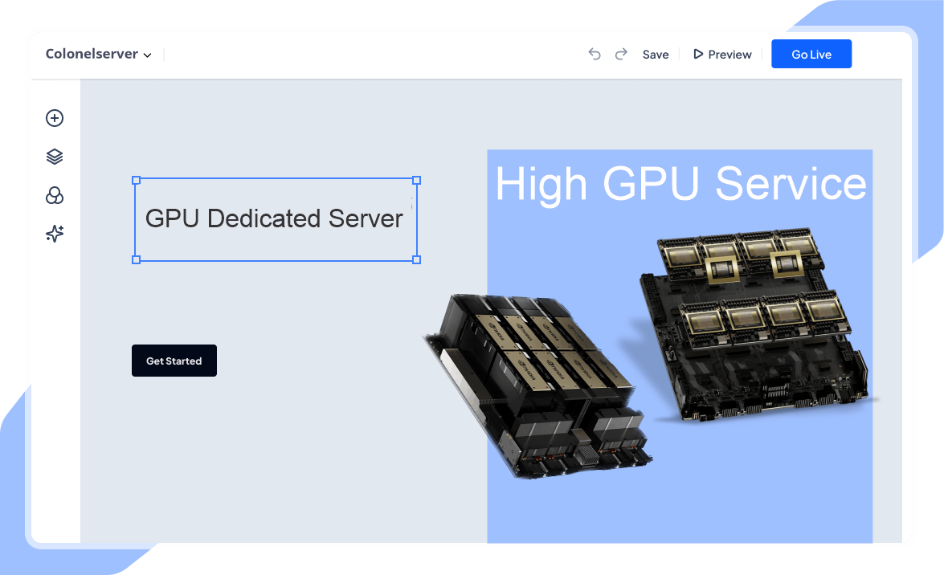944x575 pixels.
Task: Open the Colonelserver project name menu
Action: pos(98,54)
